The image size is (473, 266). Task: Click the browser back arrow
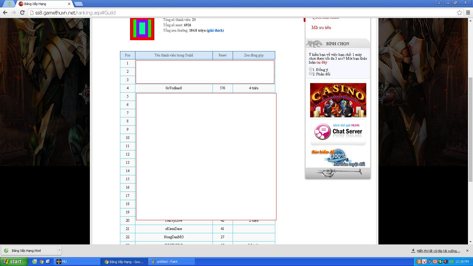[5, 12]
